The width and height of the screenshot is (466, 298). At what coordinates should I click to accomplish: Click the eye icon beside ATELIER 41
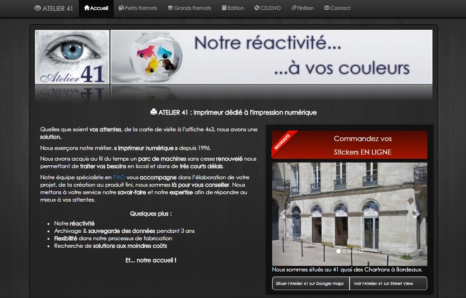[38, 8]
